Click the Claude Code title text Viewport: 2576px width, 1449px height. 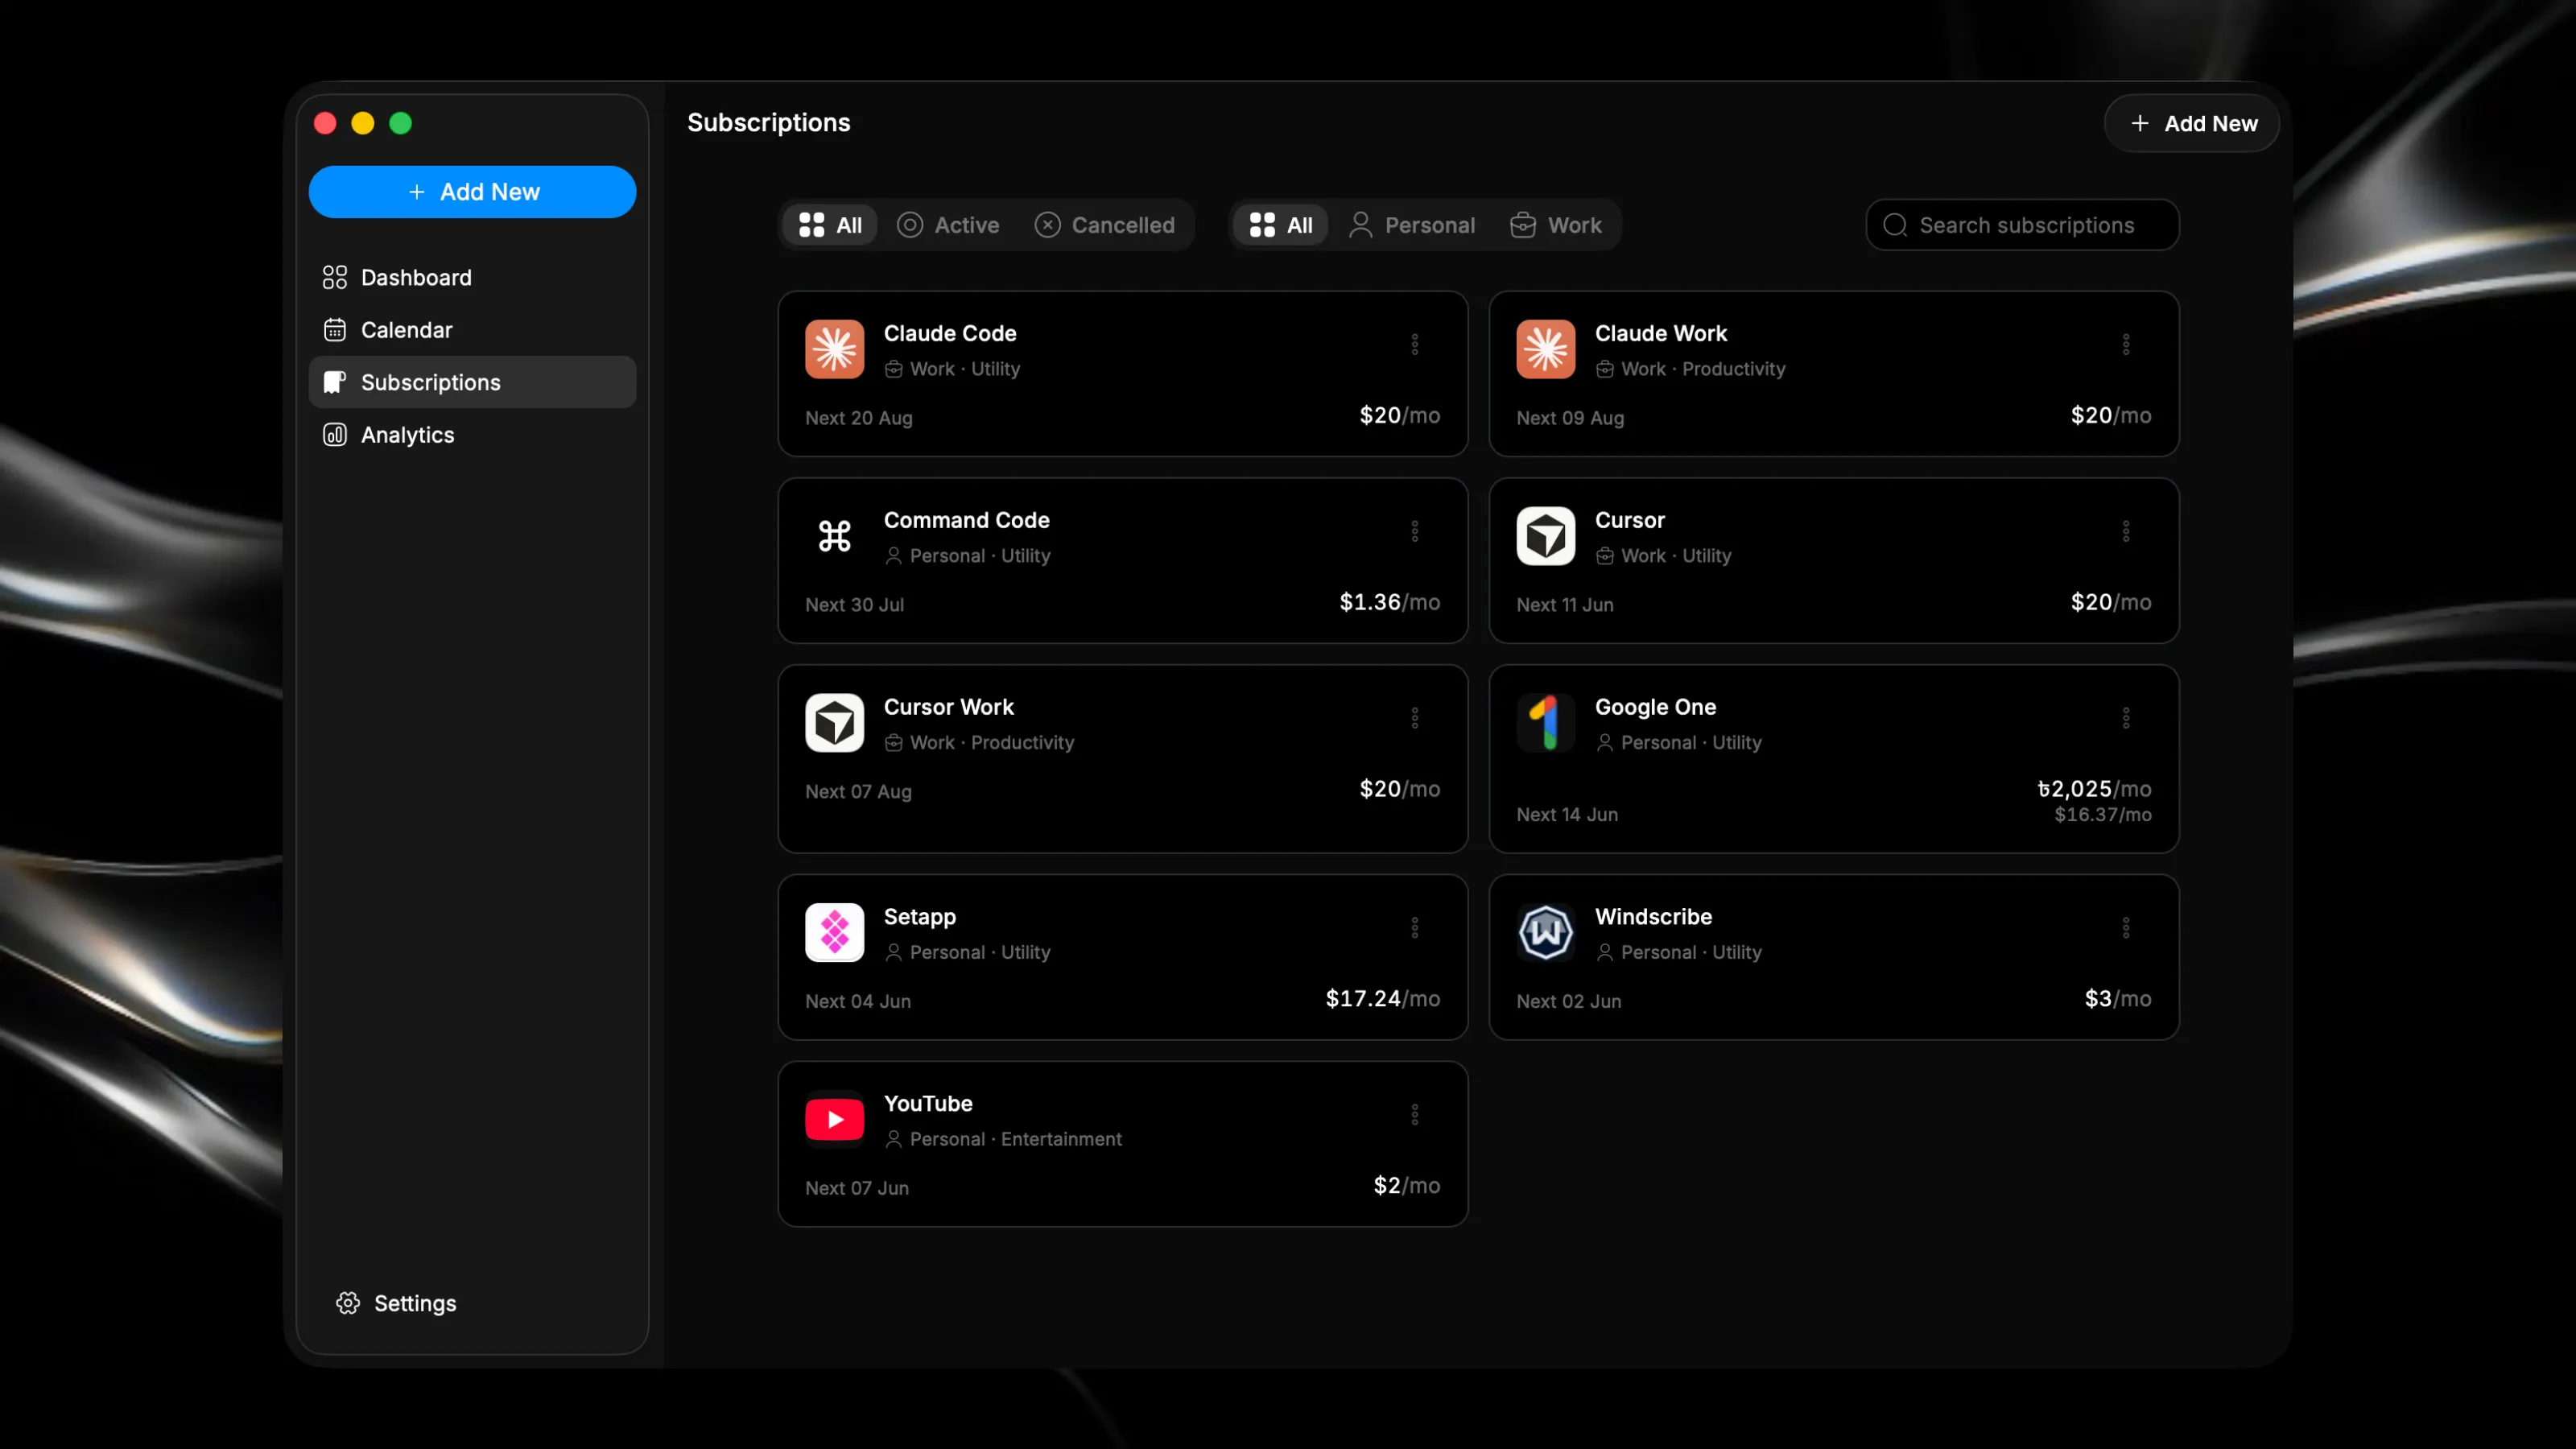[x=950, y=333]
